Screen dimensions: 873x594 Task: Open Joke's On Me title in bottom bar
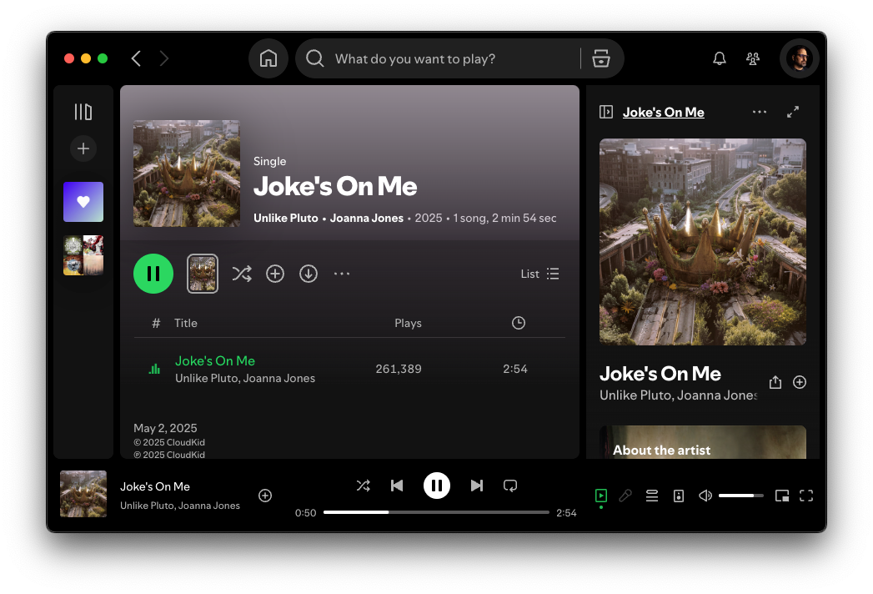coord(155,486)
